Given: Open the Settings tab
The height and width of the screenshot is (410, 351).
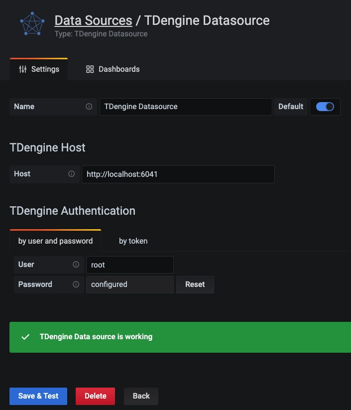Looking at the screenshot, I should [39, 69].
